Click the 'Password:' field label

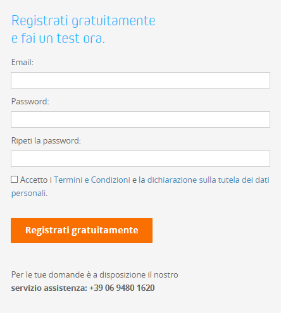coord(30,102)
